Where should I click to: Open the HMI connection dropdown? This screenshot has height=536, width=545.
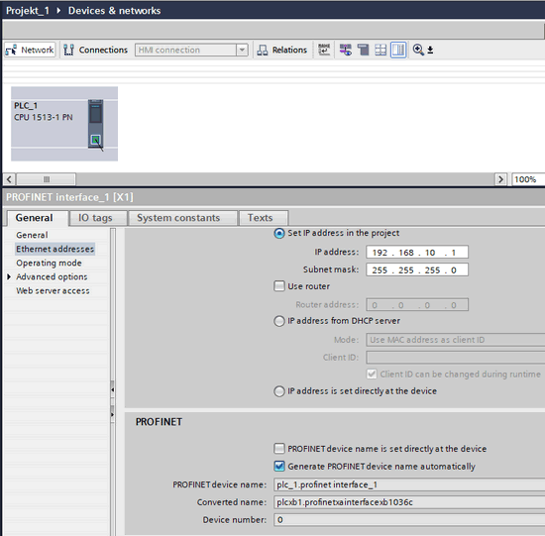(242, 51)
